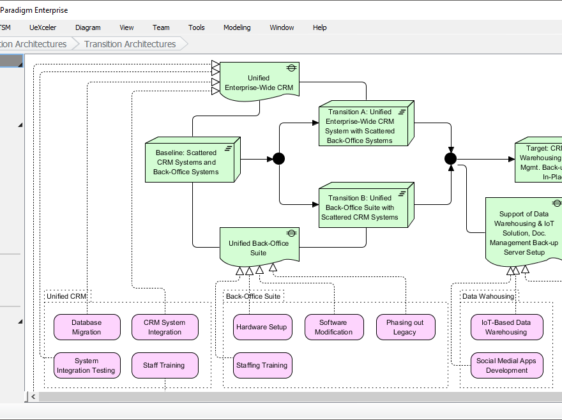
Task: Click the gray swatch in the top-left panel
Action: (x=11, y=61)
